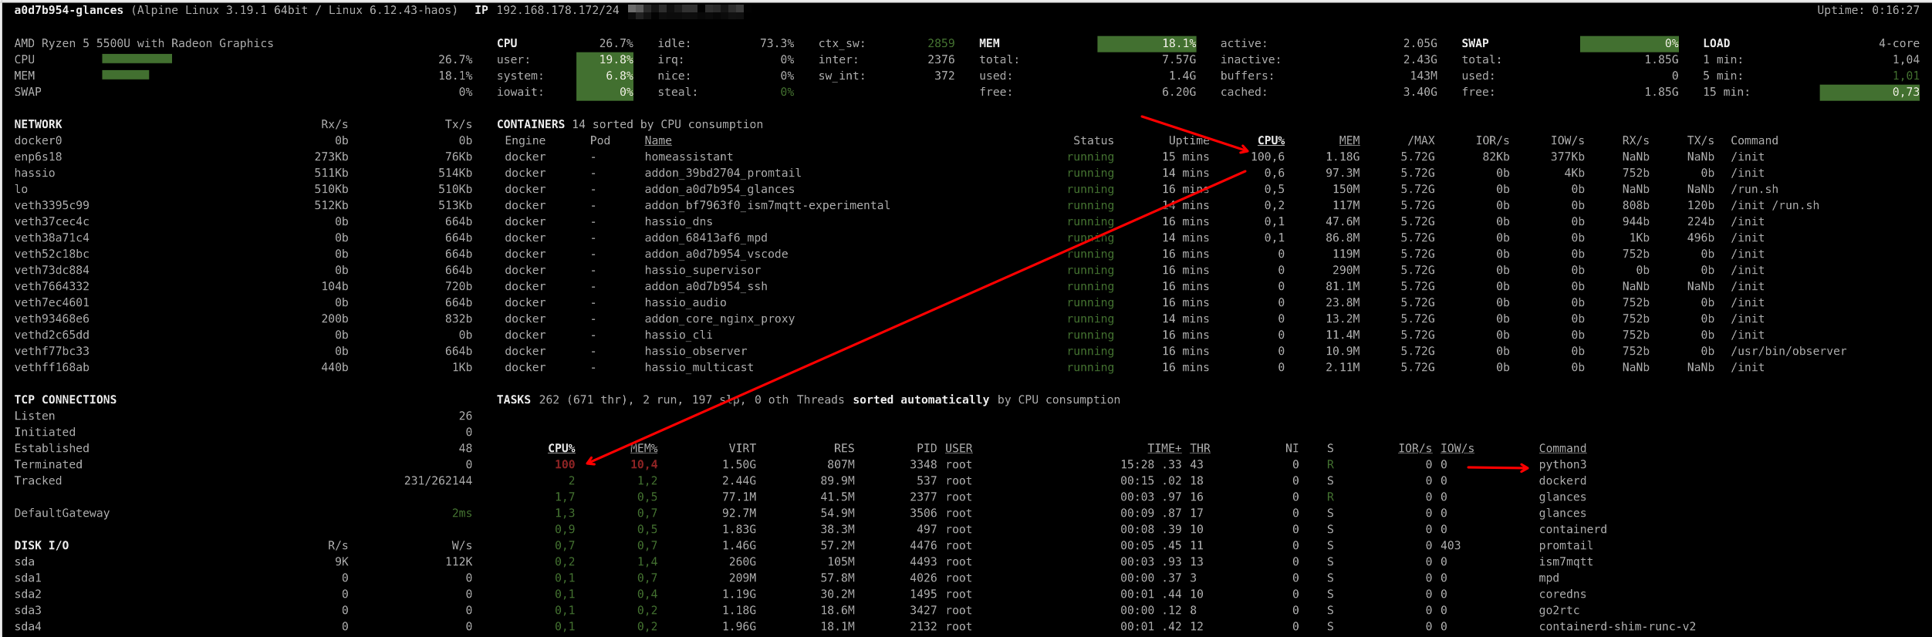This screenshot has height=637, width=1932.
Task: Click the quicklook MEM usage bar
Action: click(125, 75)
